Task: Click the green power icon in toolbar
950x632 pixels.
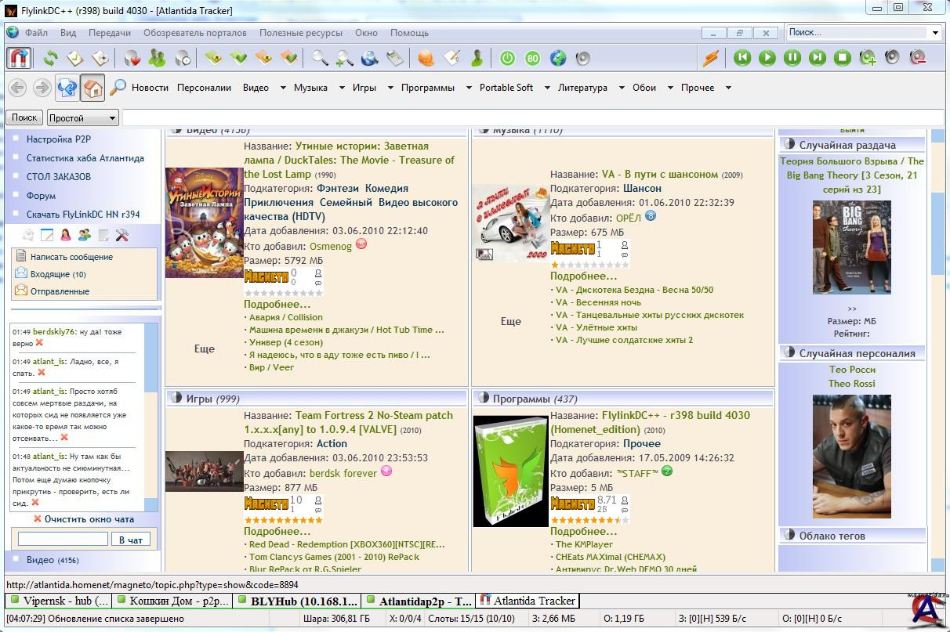Action: (507, 58)
